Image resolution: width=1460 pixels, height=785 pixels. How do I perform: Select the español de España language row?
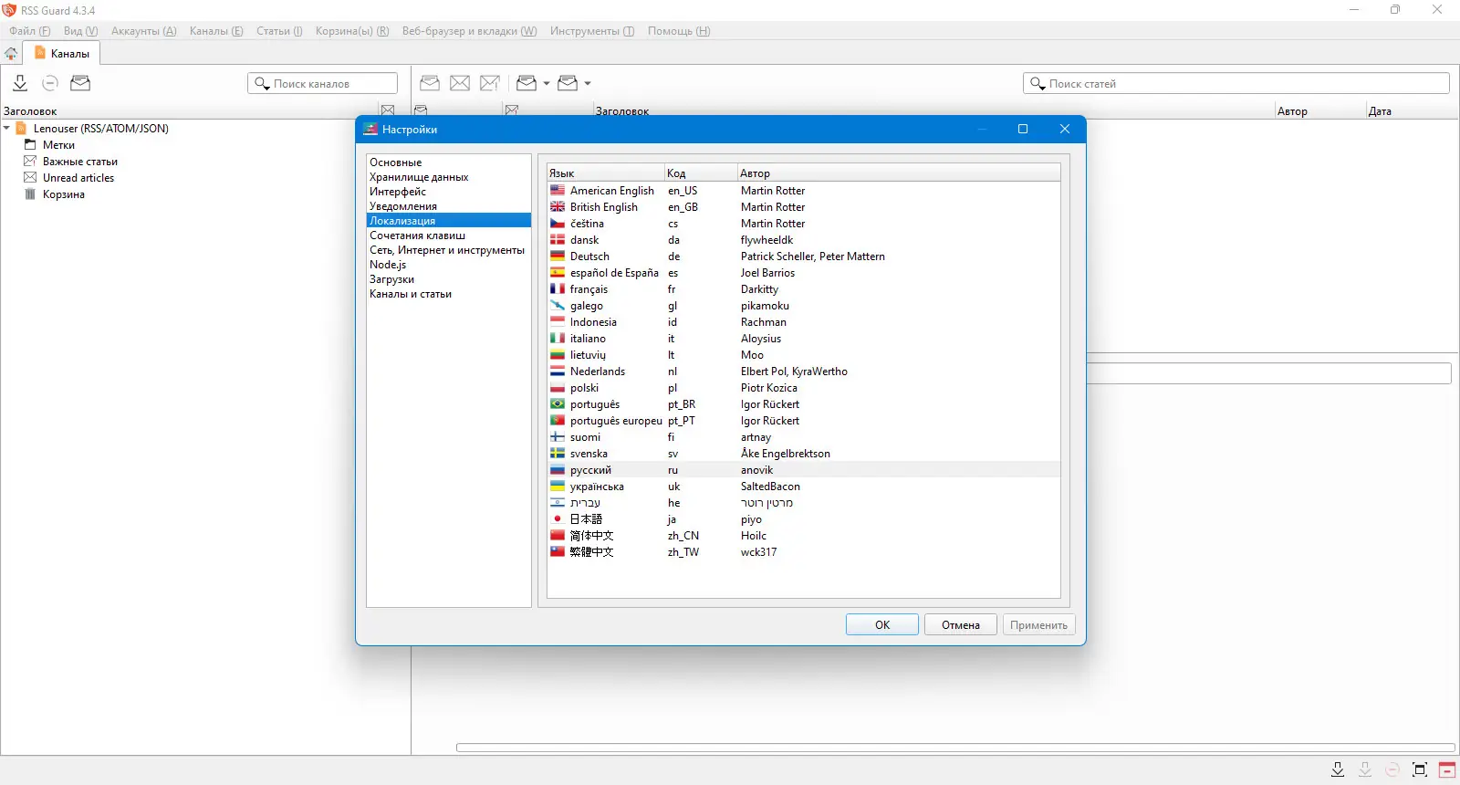point(804,273)
